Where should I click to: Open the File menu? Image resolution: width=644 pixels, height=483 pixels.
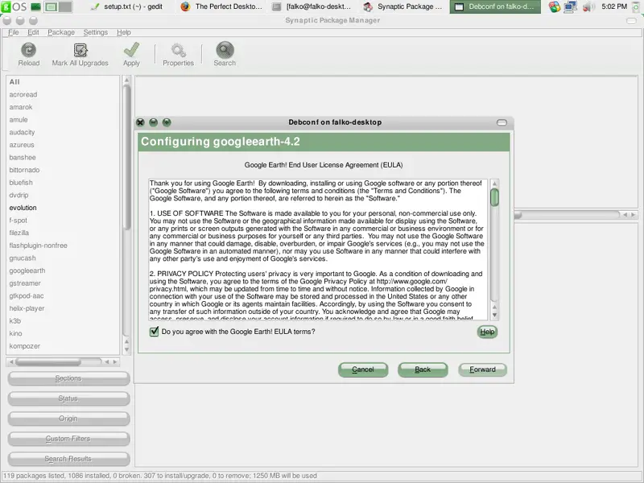point(14,32)
